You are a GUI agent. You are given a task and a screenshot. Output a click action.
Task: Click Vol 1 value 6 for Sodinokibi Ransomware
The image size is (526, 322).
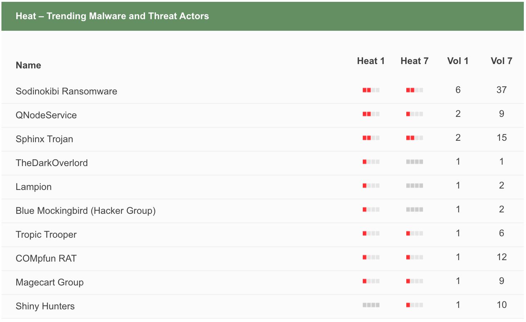[x=458, y=90]
